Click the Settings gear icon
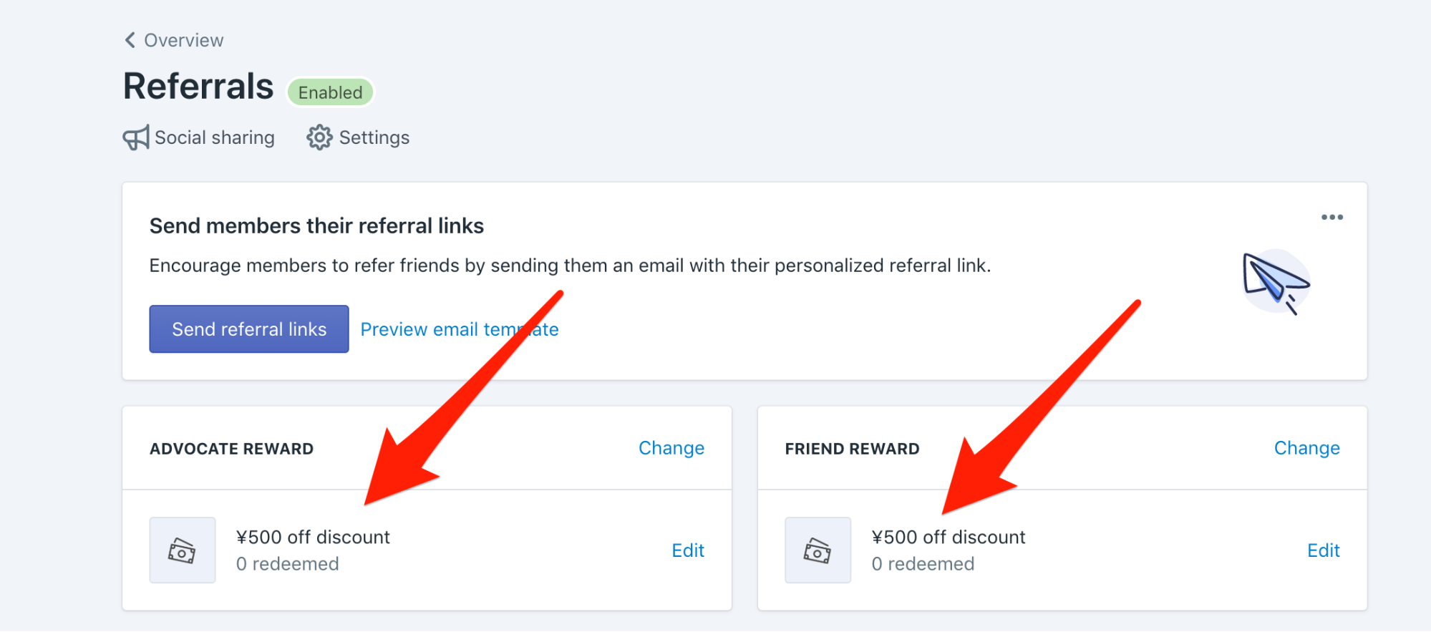Viewport: 1431px width, 632px height. pyautogui.click(x=319, y=137)
